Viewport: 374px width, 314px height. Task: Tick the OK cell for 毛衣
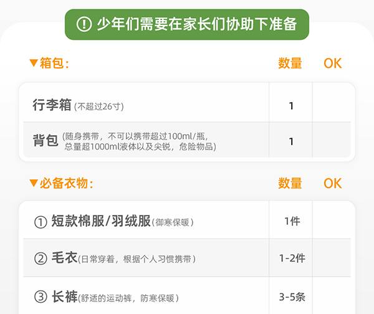pyautogui.click(x=333, y=258)
